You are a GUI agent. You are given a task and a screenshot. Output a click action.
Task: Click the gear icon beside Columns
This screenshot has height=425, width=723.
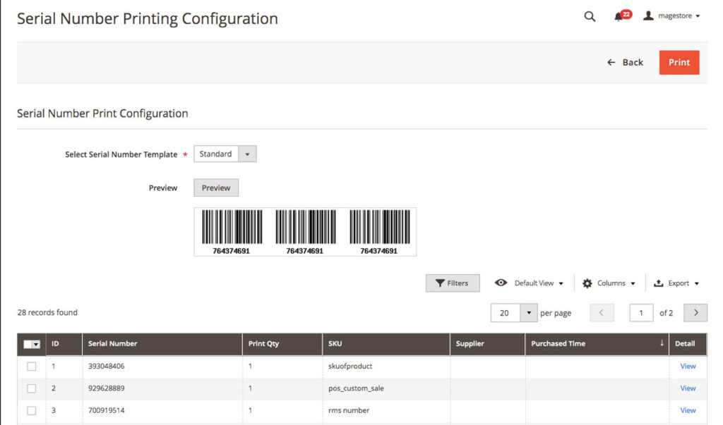coord(588,283)
